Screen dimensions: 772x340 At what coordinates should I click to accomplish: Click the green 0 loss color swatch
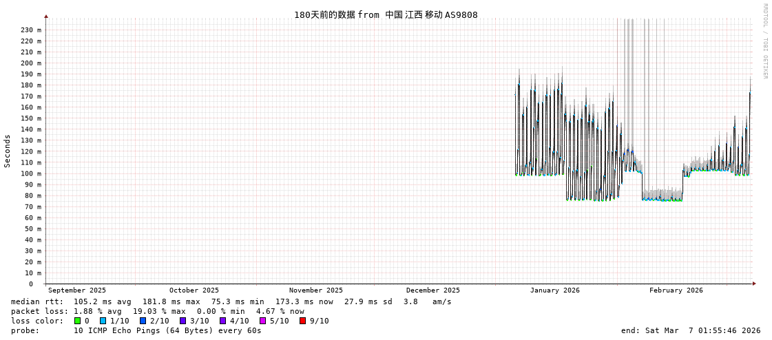78,321
